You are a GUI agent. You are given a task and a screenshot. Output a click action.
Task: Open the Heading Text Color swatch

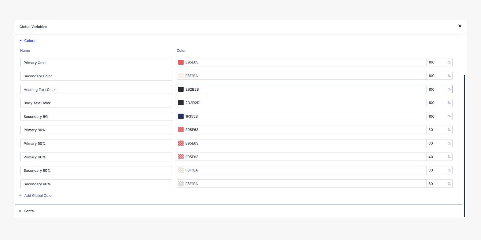click(181, 89)
